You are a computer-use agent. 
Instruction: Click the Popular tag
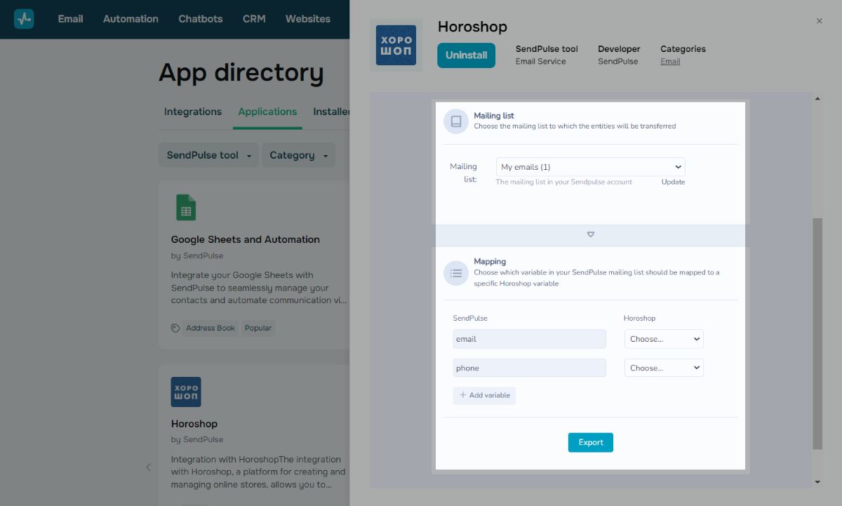click(258, 328)
